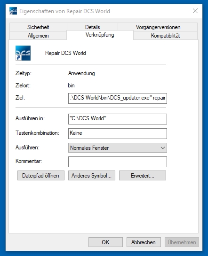The image size is (208, 256).
Task: Open the Details tab
Action: click(92, 27)
